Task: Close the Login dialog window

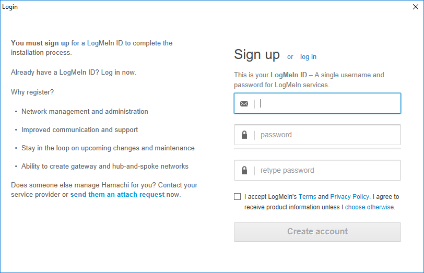Action: click(416, 7)
